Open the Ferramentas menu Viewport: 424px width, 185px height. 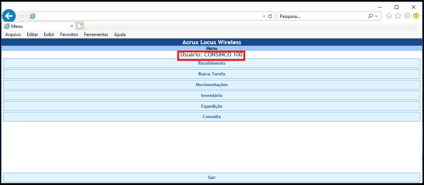point(96,35)
